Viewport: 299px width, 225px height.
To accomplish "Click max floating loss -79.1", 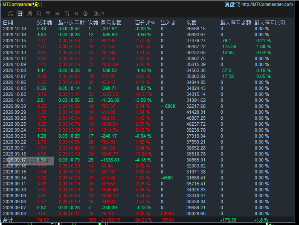I will pos(226,40).
